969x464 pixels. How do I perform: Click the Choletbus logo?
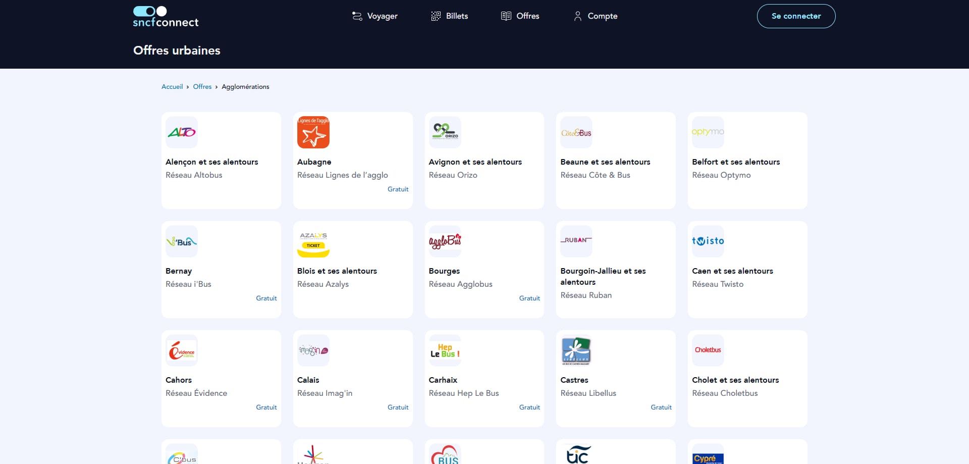coord(708,350)
